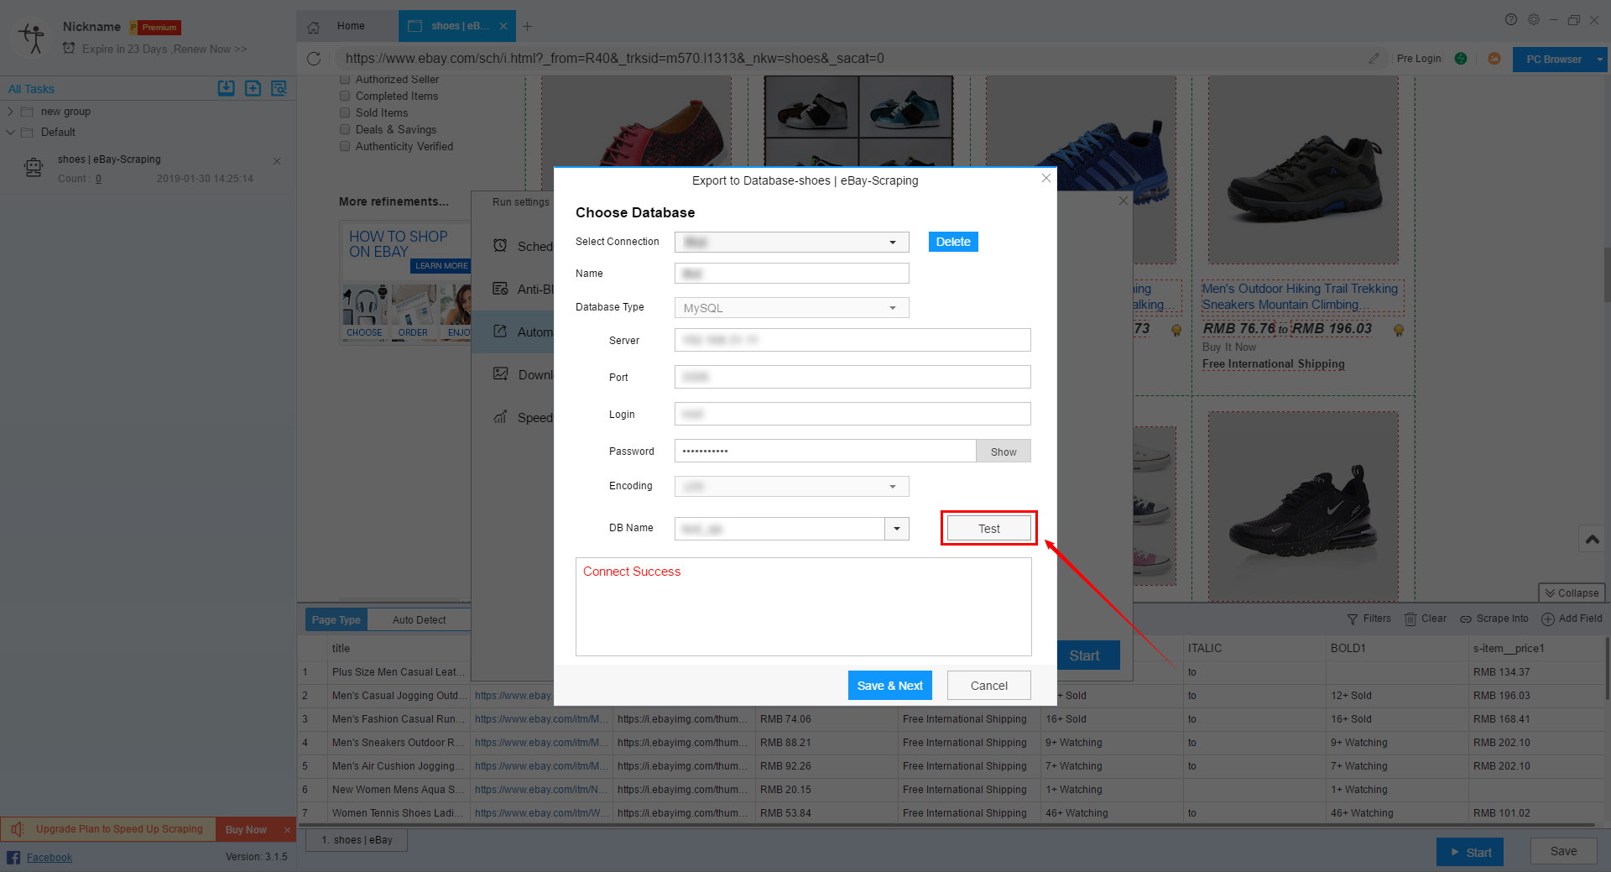Click the search tasks icon
The width and height of the screenshot is (1611, 872).
[x=279, y=88]
